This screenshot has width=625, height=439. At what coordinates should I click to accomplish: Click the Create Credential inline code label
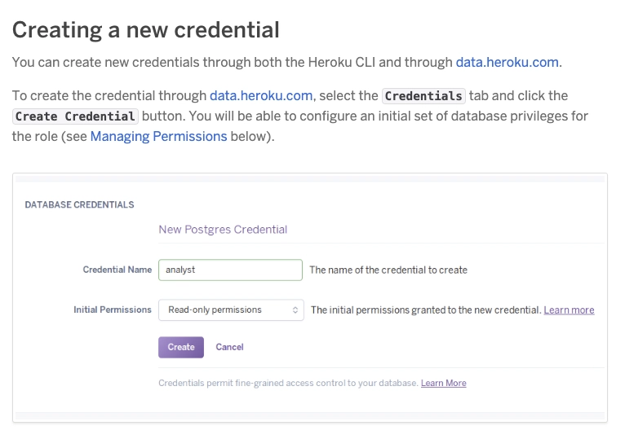[x=75, y=116]
